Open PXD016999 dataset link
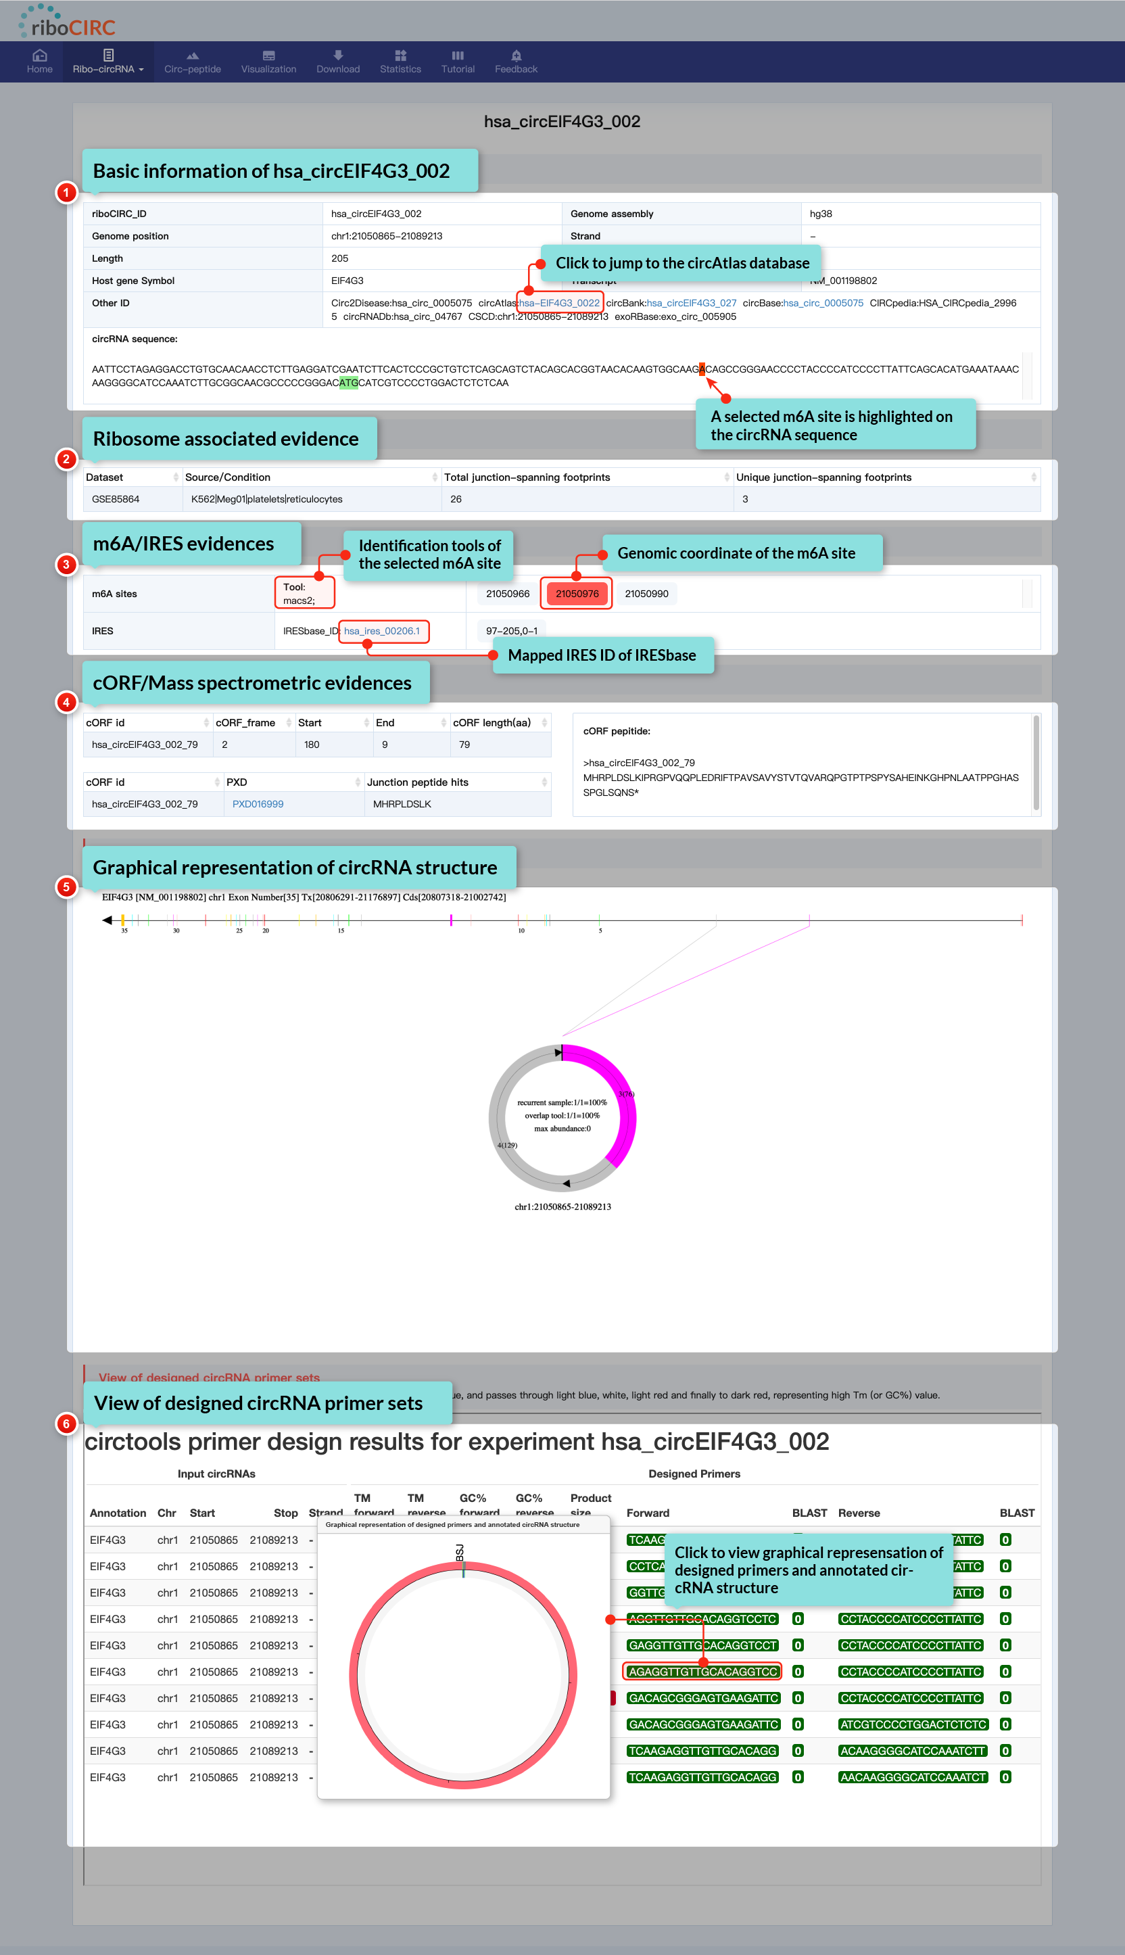The height and width of the screenshot is (1955, 1125). (x=258, y=803)
